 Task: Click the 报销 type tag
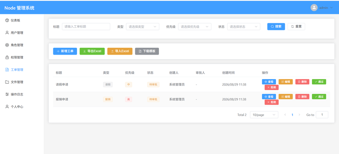click(x=108, y=99)
